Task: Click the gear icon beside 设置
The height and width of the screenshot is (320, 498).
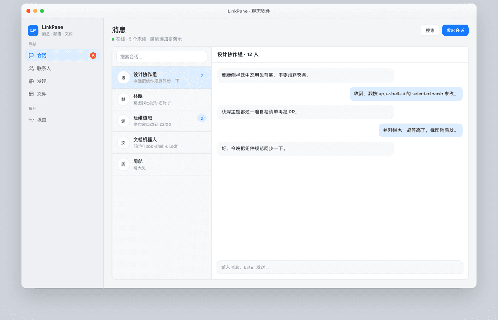Action: (x=31, y=120)
